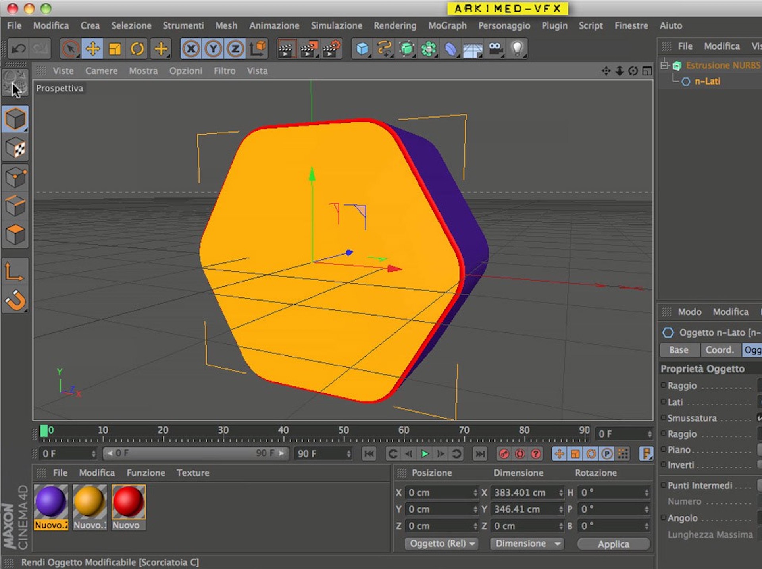Open the Render Settings icon
The image size is (762, 569).
click(x=332, y=49)
